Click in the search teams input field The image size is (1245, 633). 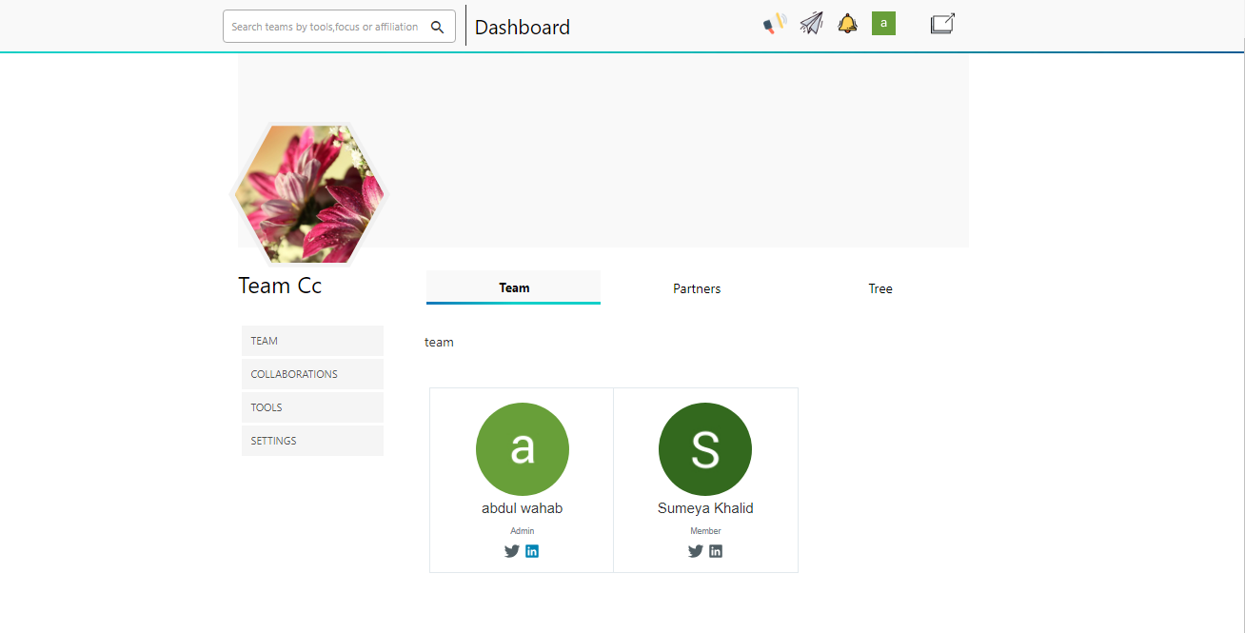coord(325,27)
